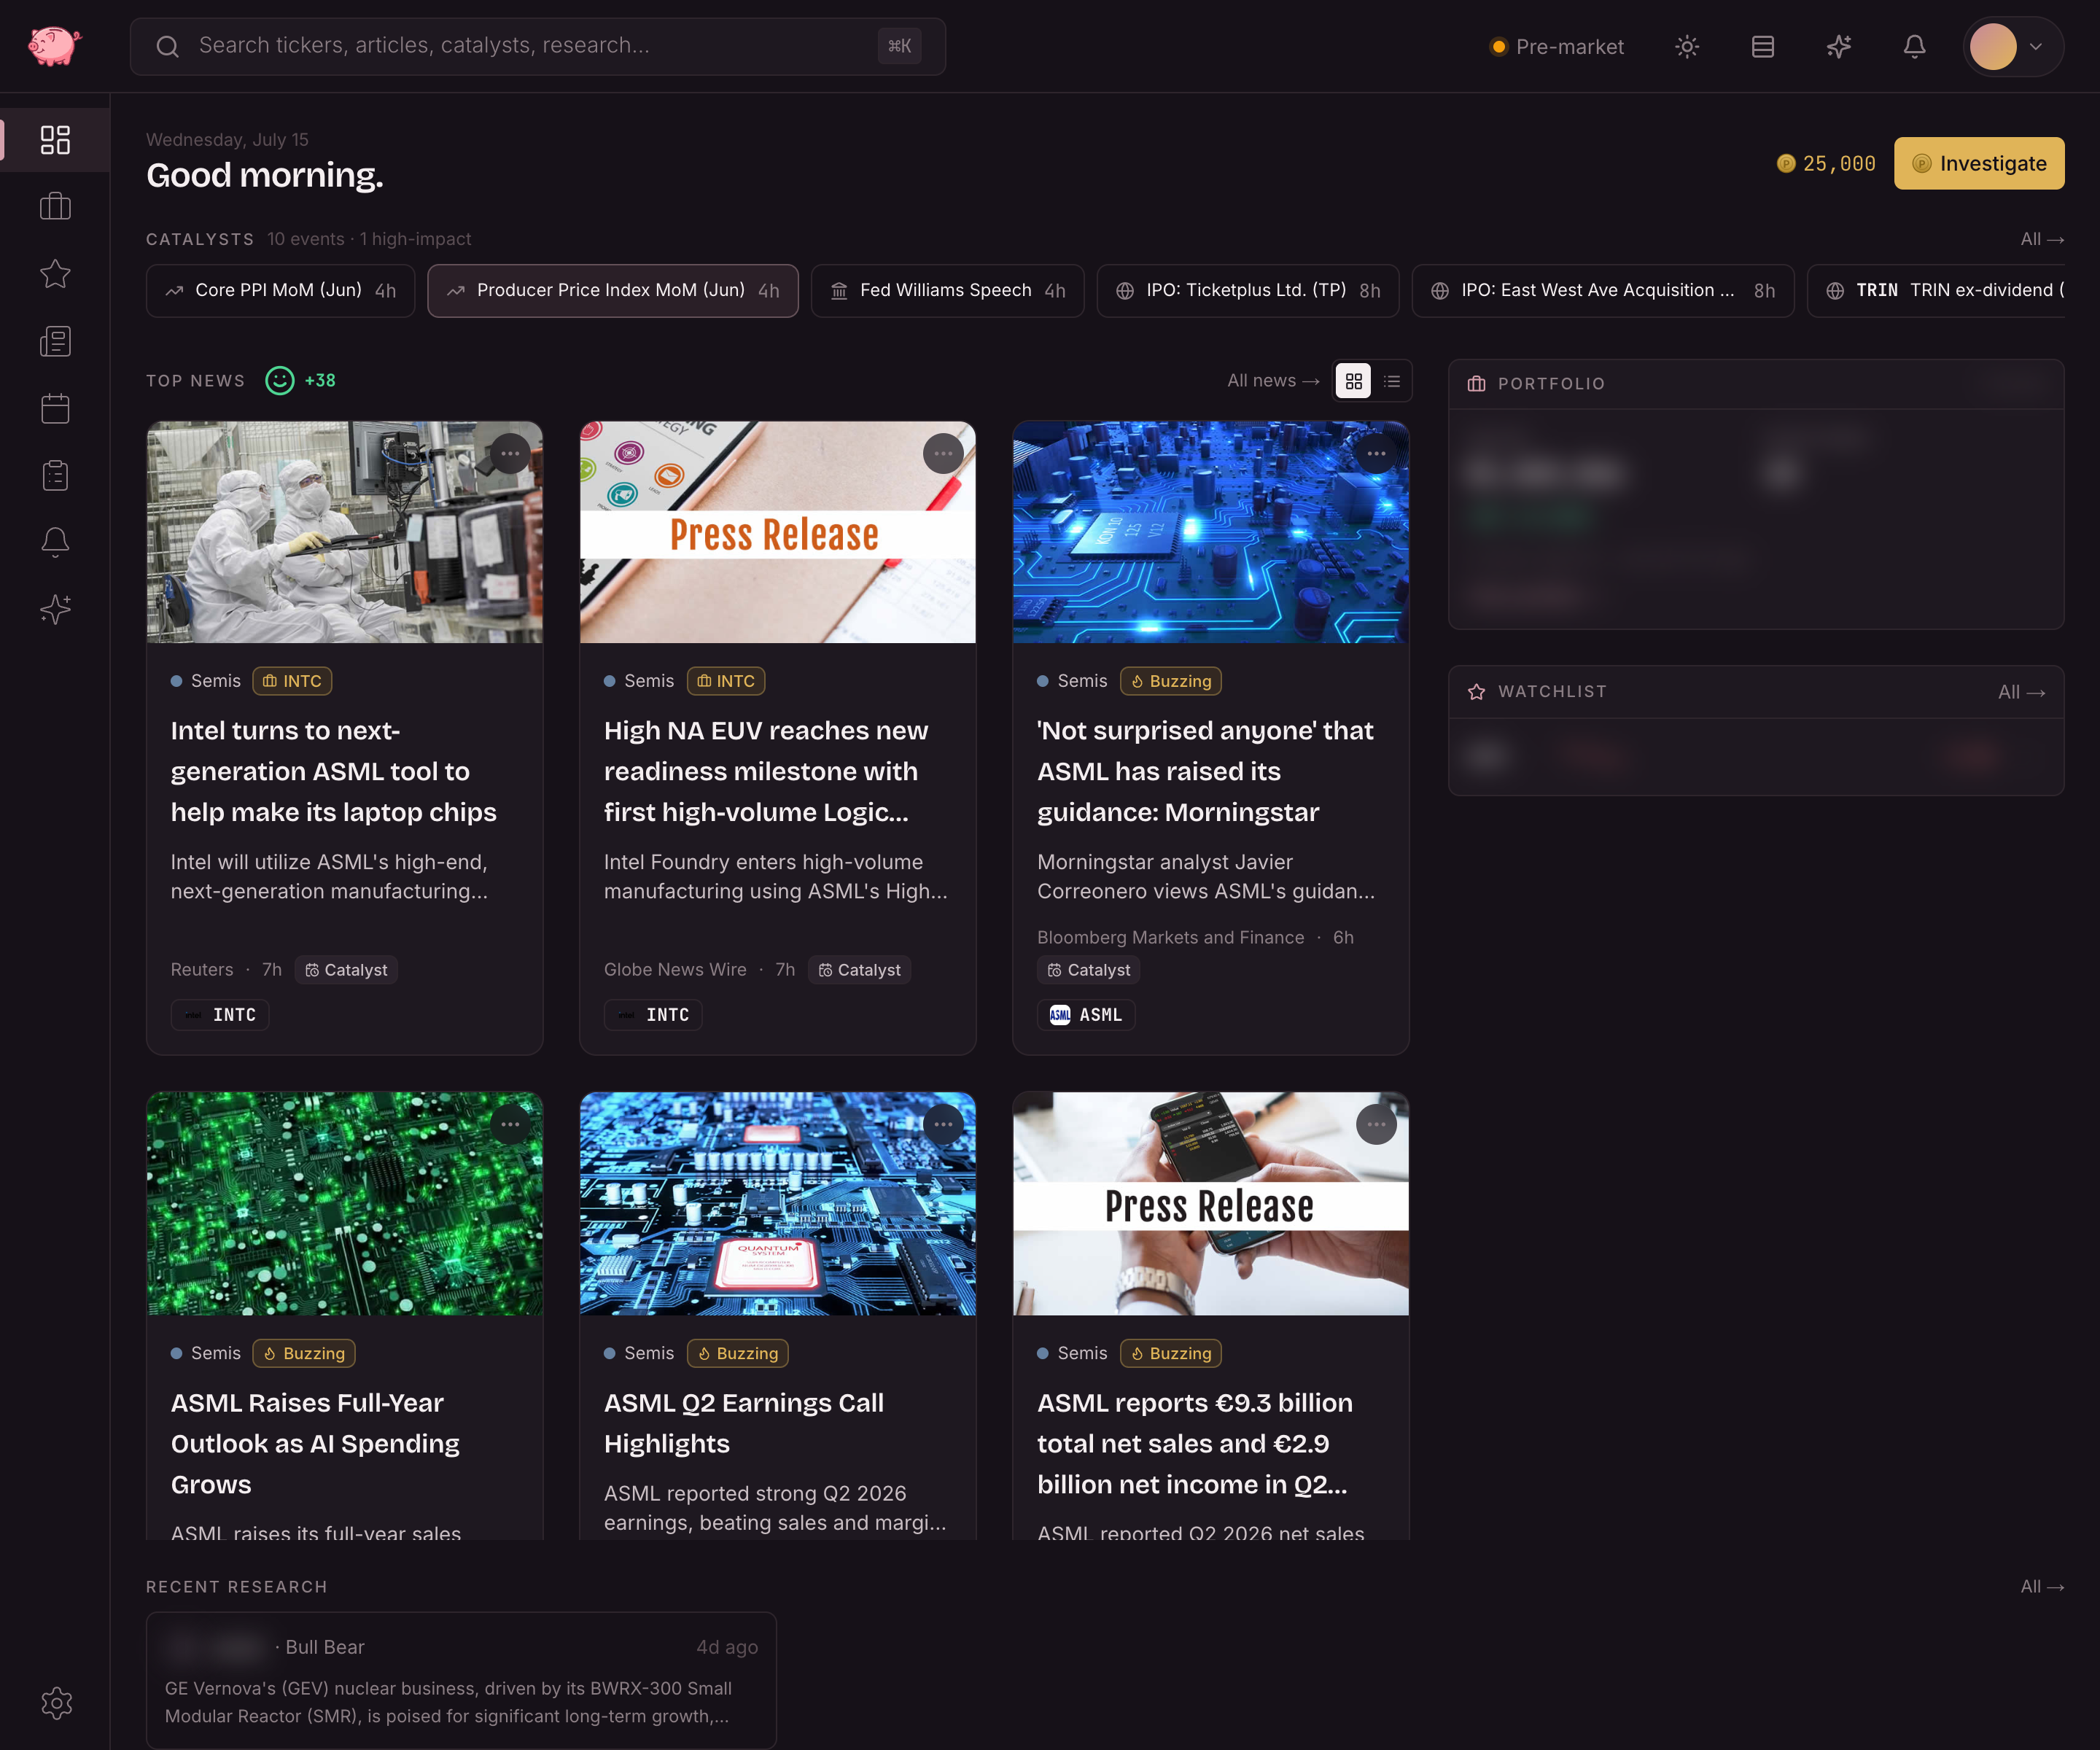Focus the search tickers input field

pyautogui.click(x=538, y=46)
